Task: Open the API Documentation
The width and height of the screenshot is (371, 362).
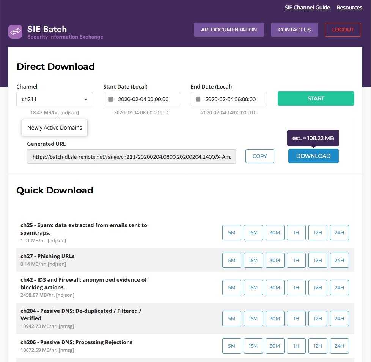Action: click(229, 30)
